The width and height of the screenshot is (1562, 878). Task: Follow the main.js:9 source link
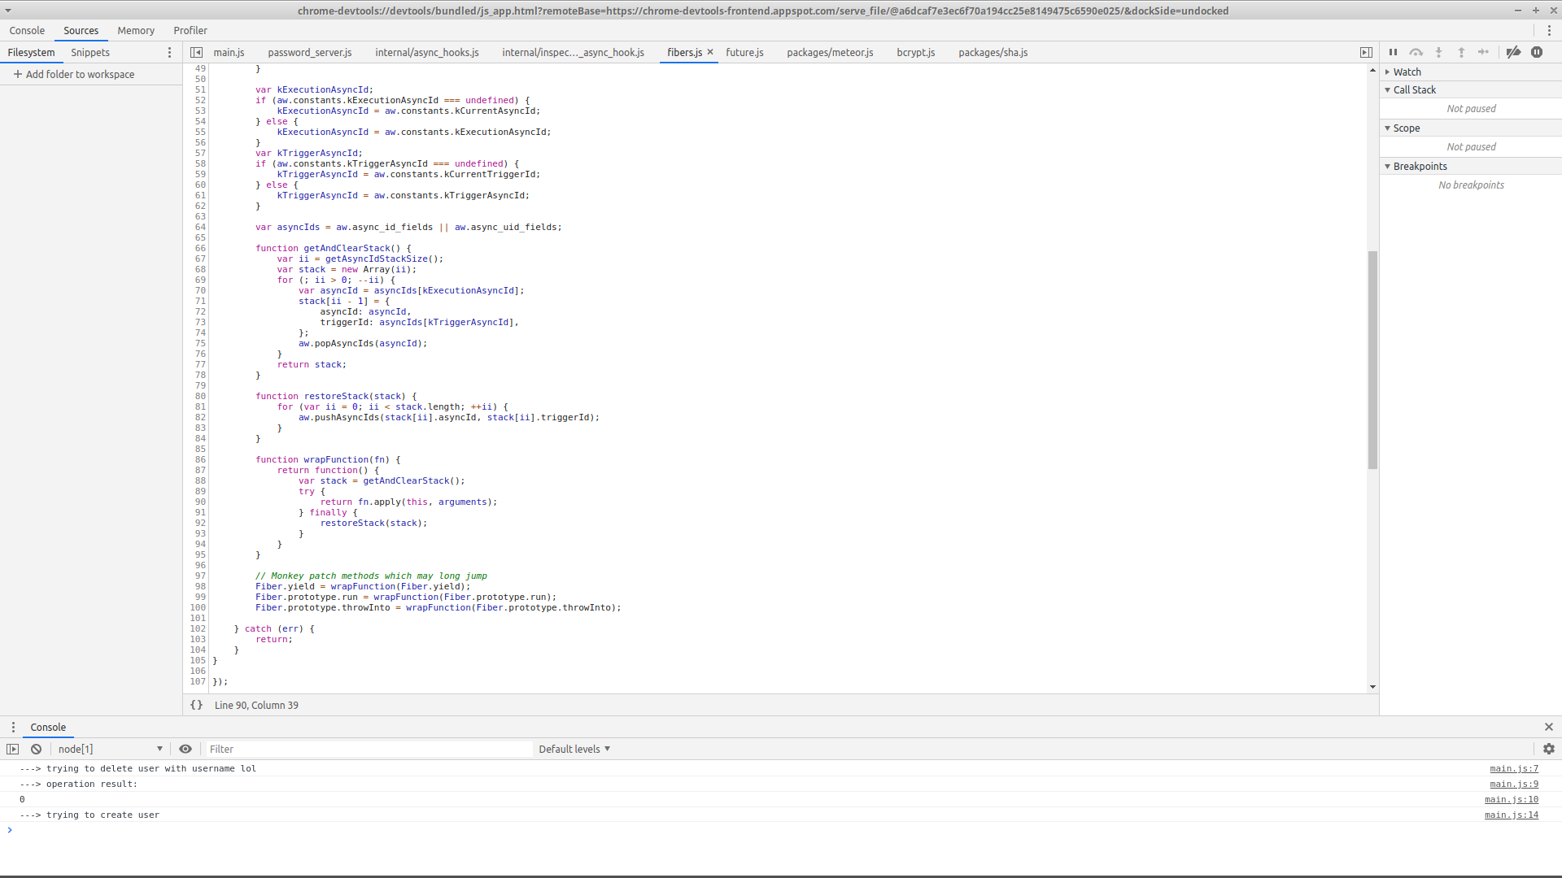(x=1514, y=784)
